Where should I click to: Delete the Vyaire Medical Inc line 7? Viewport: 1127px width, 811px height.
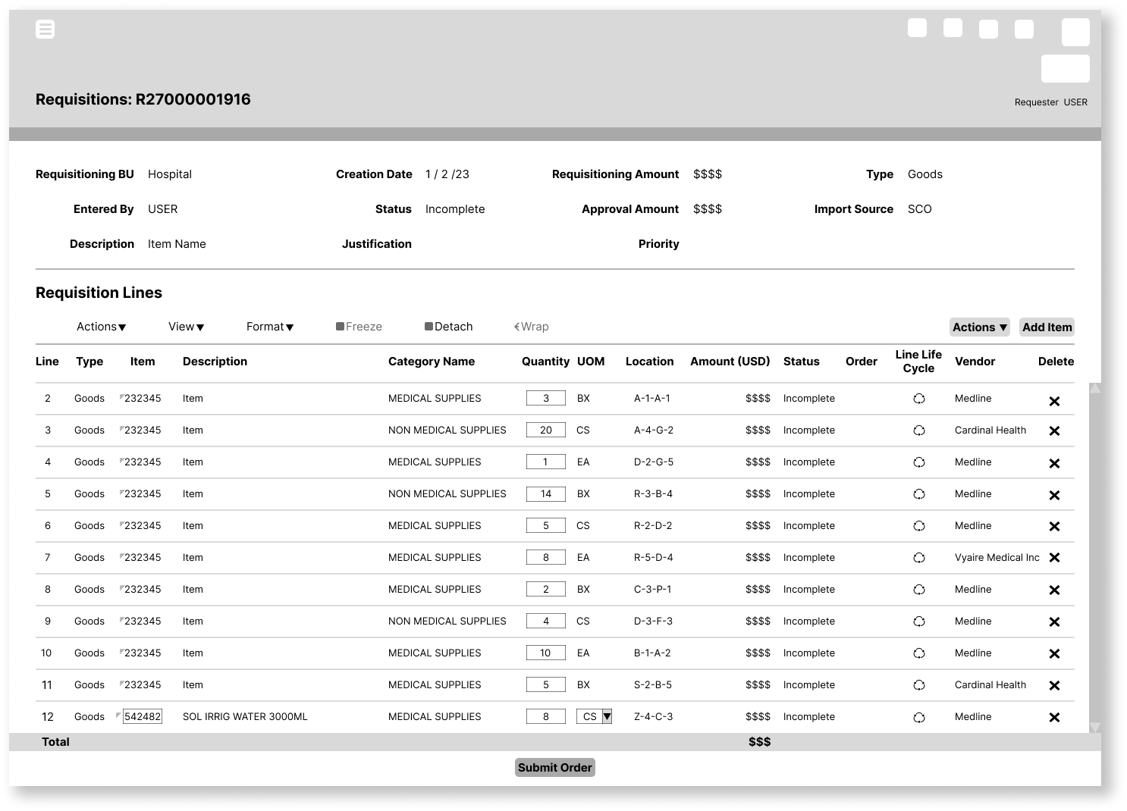pos(1054,557)
